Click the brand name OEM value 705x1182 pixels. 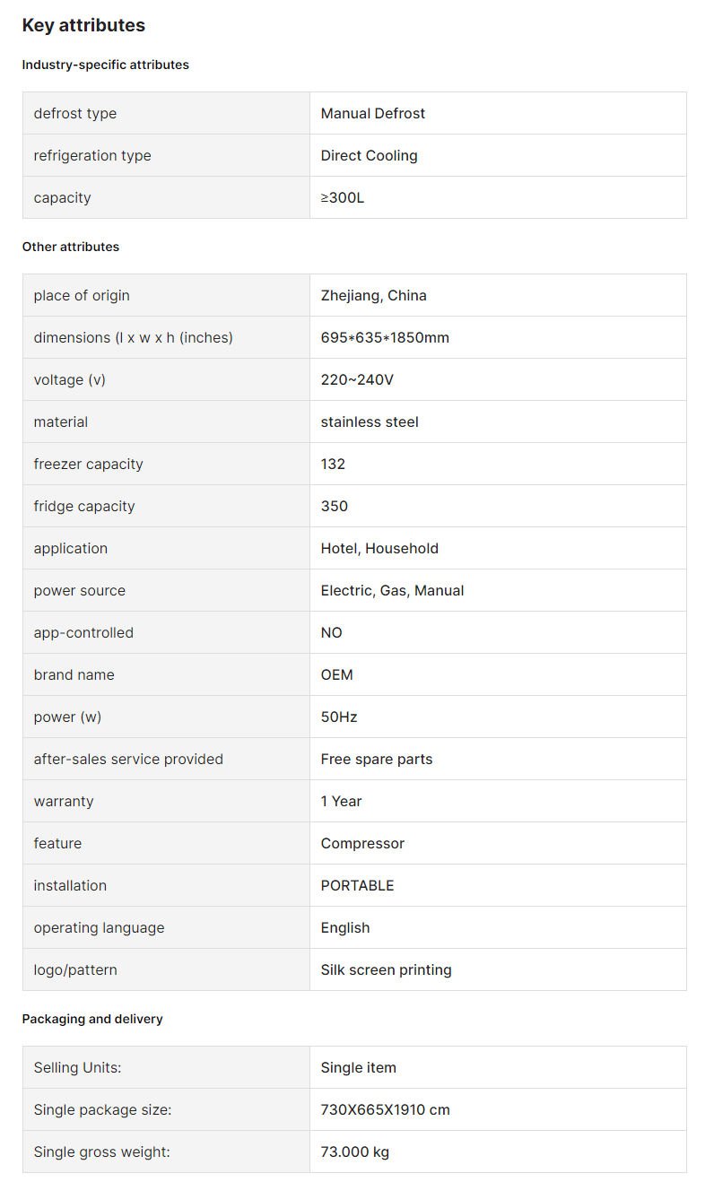pos(337,674)
